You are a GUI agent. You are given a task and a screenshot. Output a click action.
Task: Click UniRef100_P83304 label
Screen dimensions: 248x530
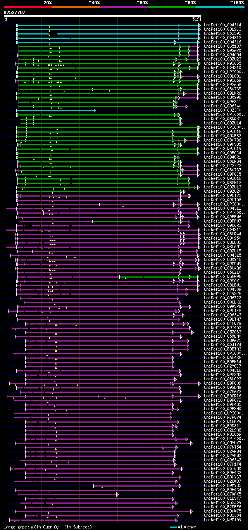(x=222, y=515)
